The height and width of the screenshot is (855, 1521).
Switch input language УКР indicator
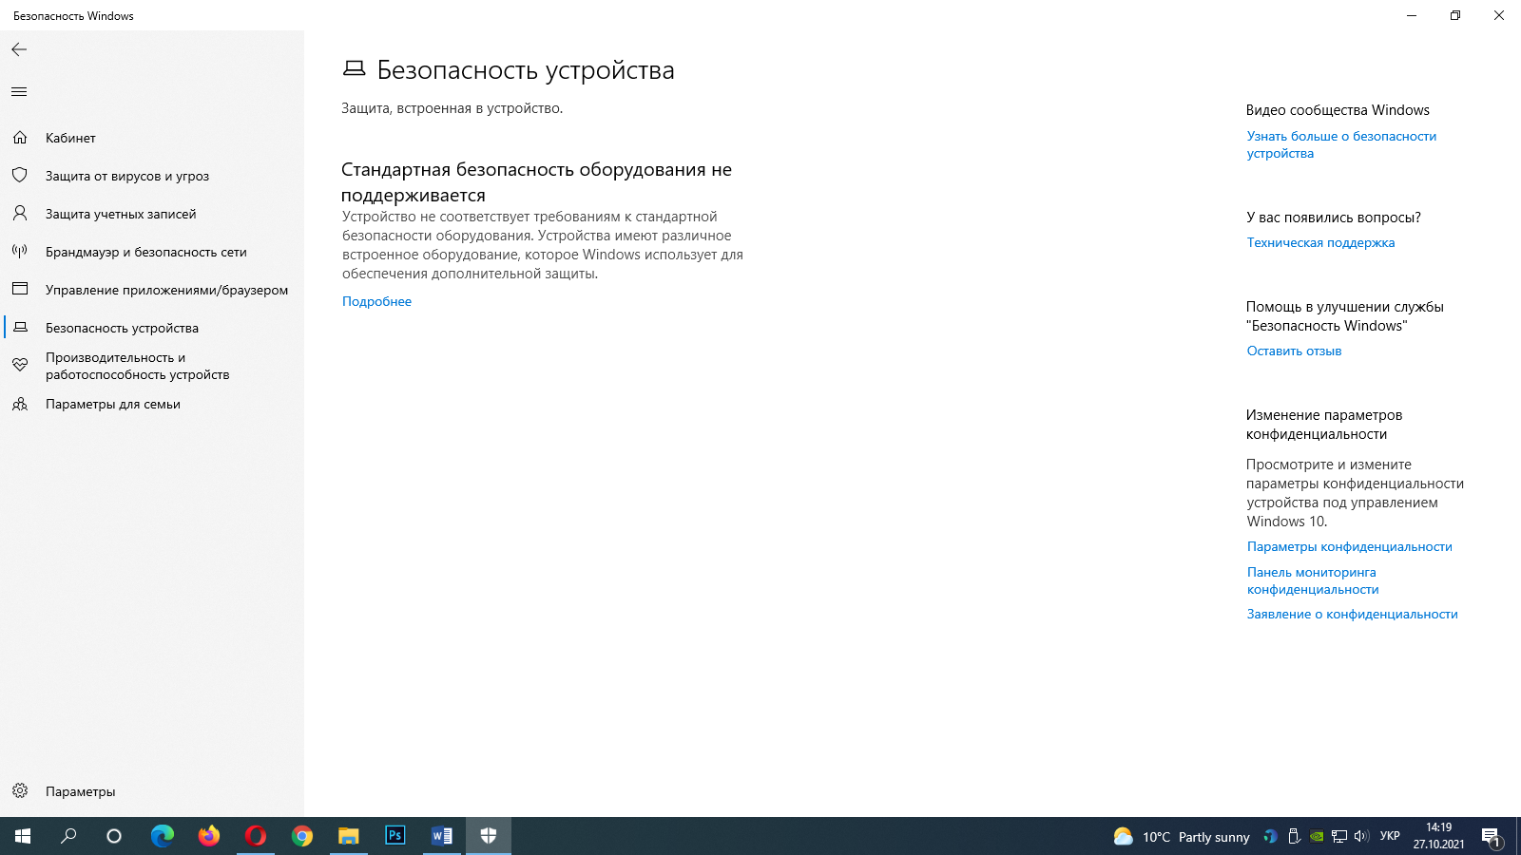point(1390,837)
